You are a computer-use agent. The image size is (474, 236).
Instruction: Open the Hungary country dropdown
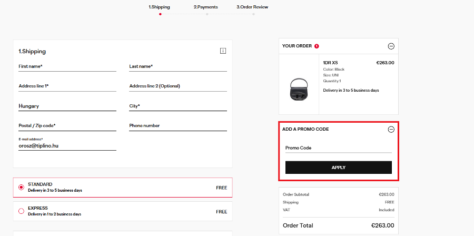point(67,106)
